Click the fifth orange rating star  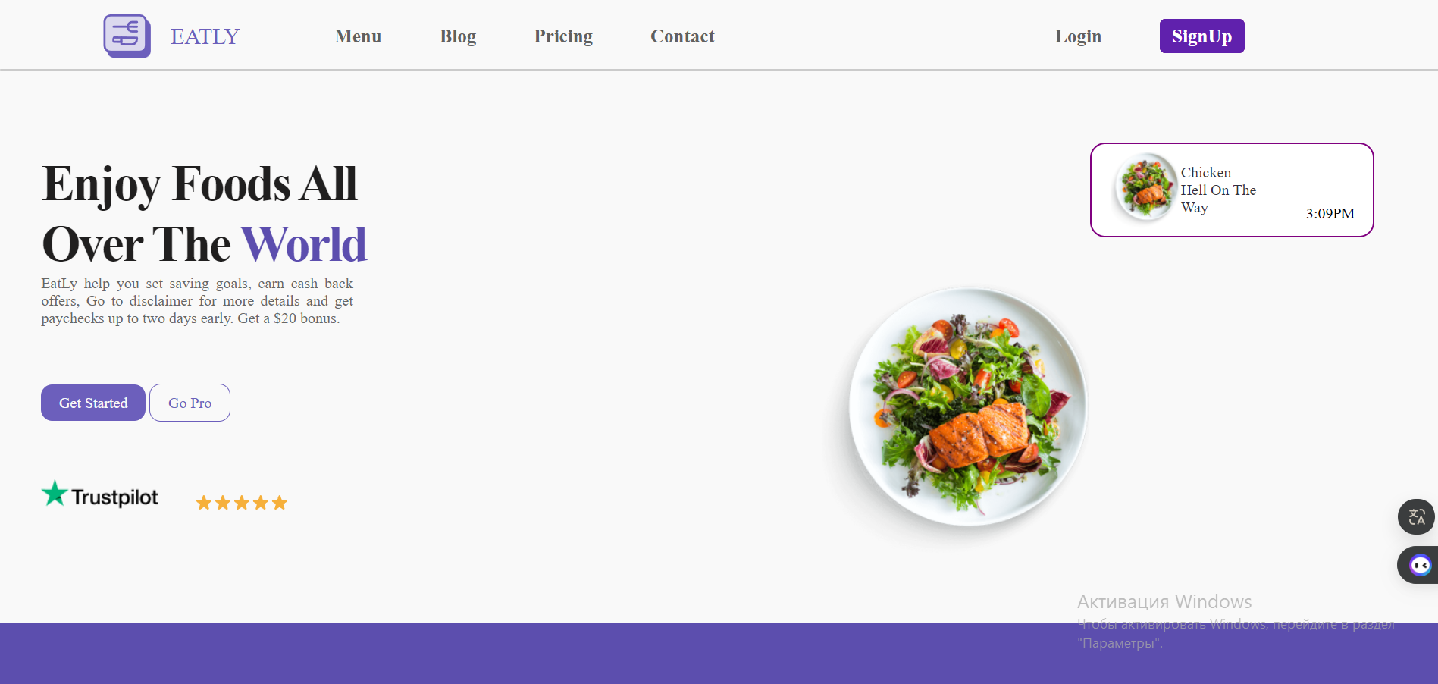pyautogui.click(x=280, y=503)
